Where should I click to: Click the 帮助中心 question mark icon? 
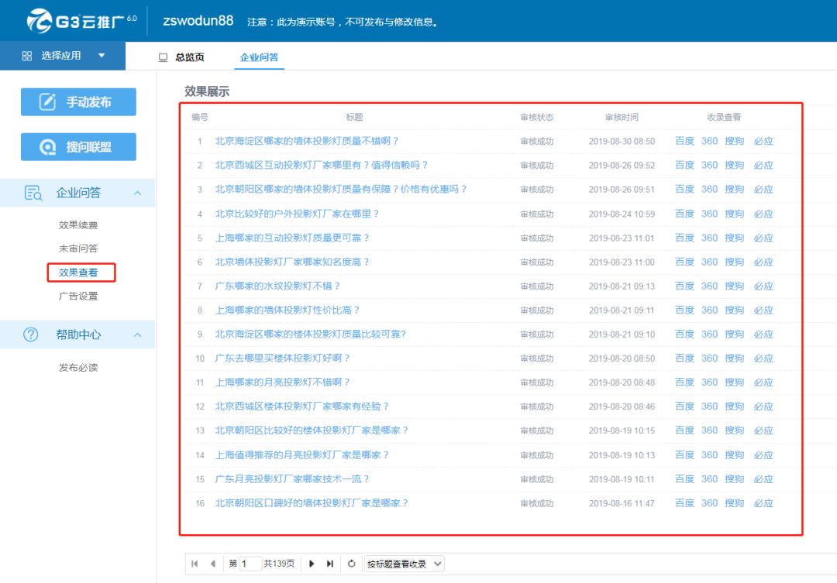coord(31,334)
